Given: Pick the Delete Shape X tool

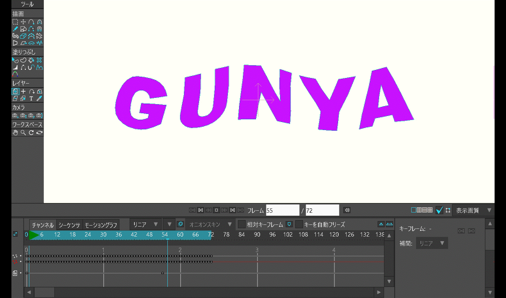Looking at the screenshot, I should tap(39, 60).
